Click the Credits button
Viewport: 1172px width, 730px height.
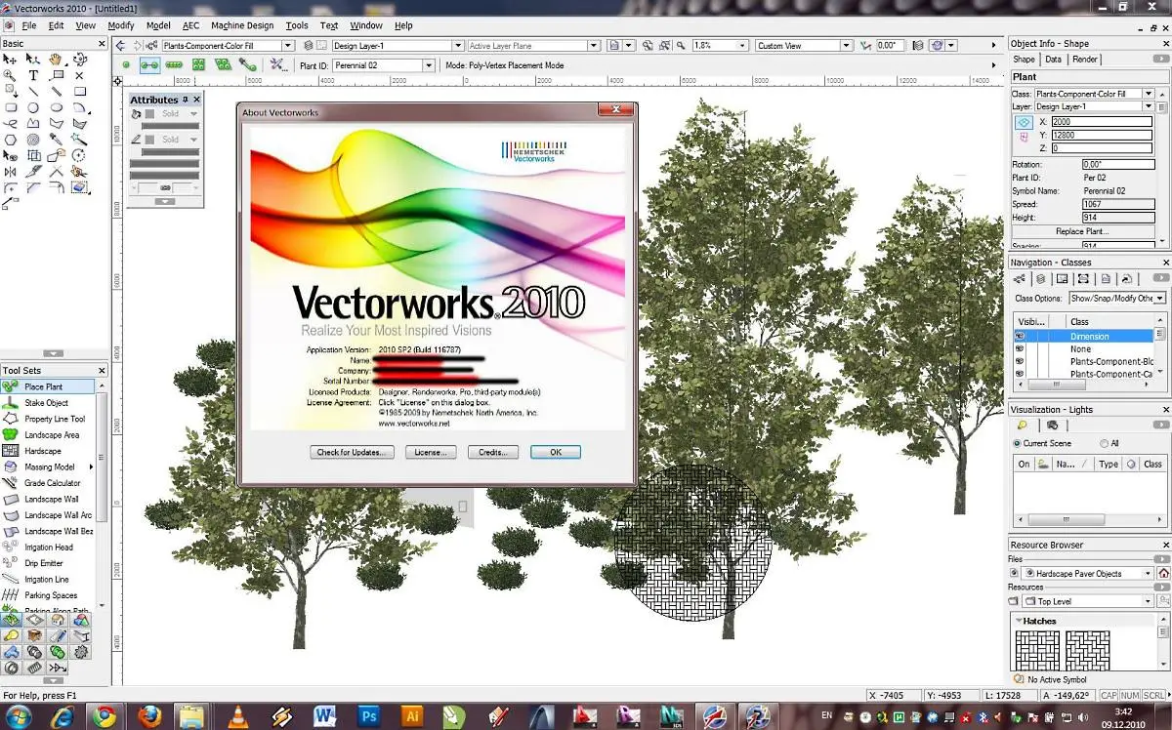(x=493, y=452)
